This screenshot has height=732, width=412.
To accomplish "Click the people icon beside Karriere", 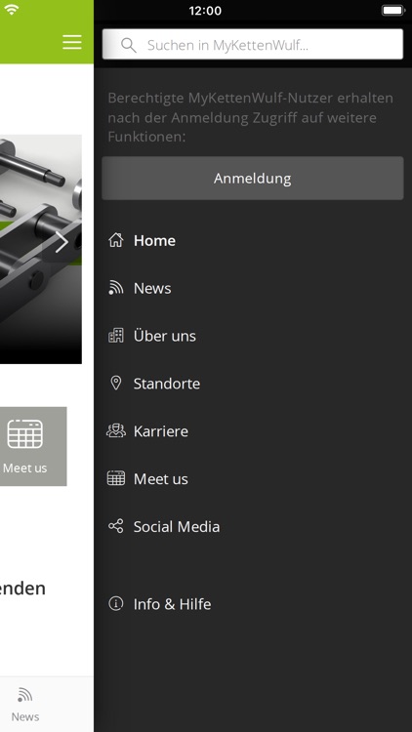I will pos(116,430).
